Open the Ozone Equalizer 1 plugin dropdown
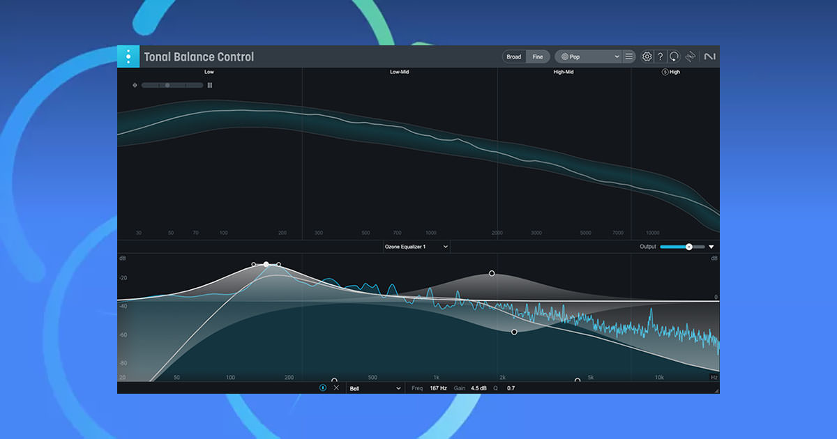 [x=416, y=247]
